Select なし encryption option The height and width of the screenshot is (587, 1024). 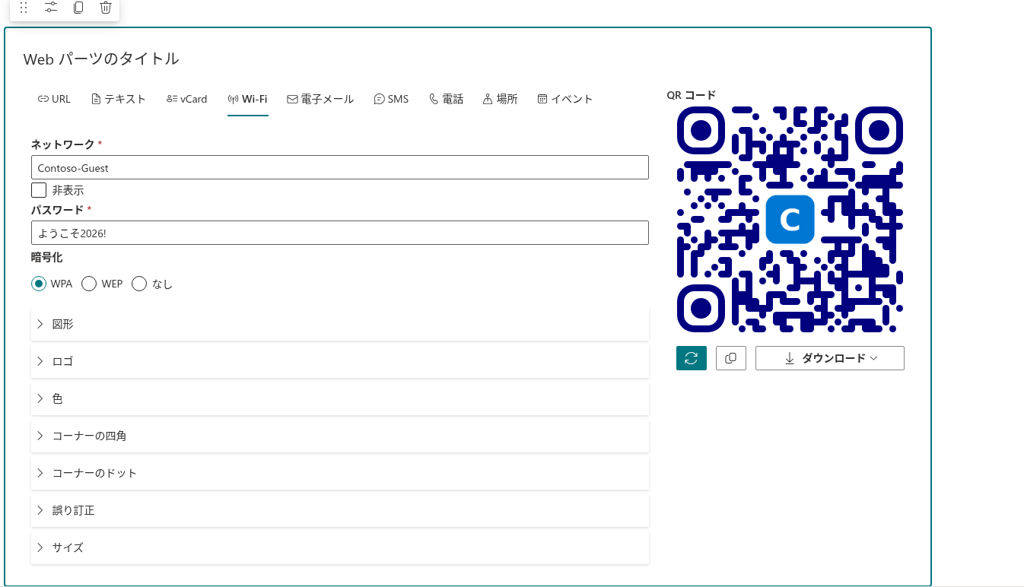pyautogui.click(x=139, y=284)
